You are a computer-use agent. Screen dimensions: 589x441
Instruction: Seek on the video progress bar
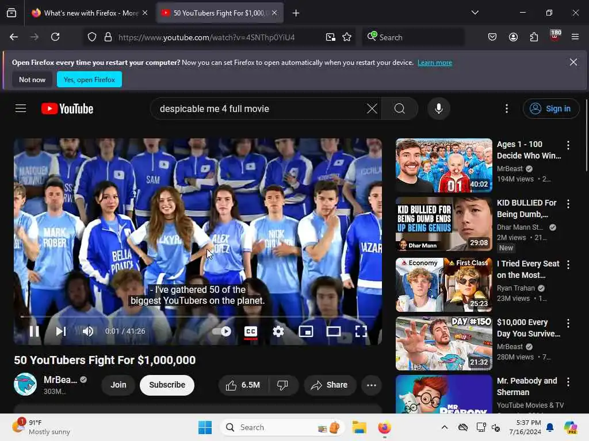[x=198, y=317]
